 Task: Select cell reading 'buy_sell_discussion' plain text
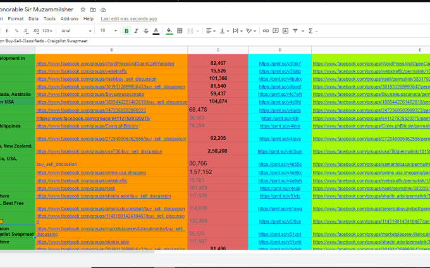coord(111,161)
